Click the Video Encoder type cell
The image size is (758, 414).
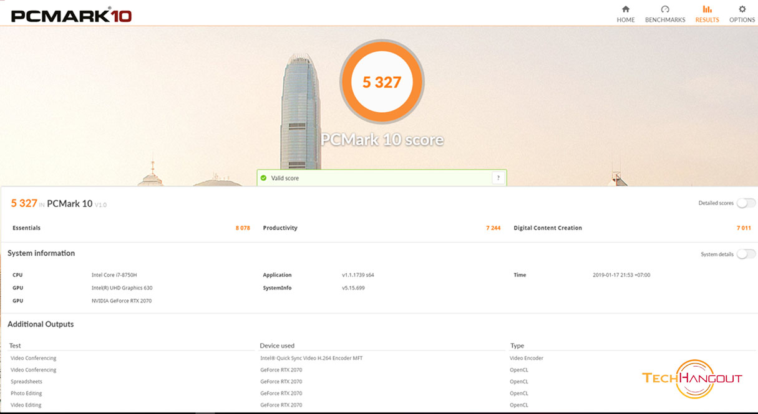527,359
